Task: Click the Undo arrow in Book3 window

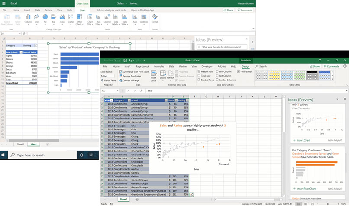Action: 130,60
